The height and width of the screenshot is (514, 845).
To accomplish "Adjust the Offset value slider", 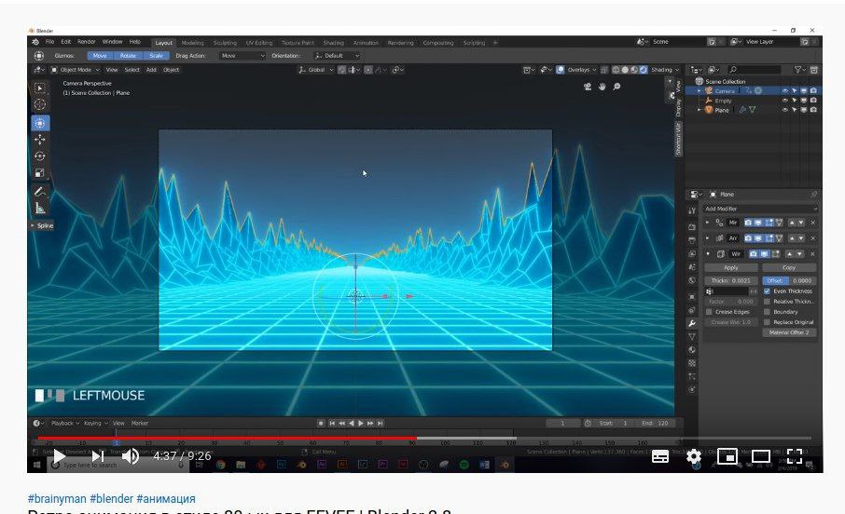I will pos(789,280).
